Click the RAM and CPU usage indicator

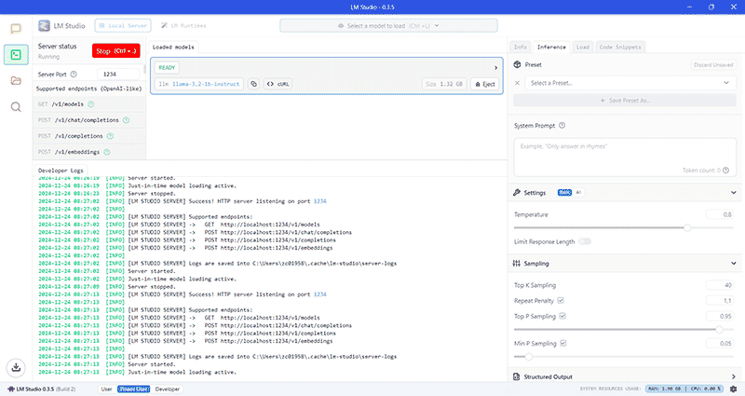pos(684,389)
